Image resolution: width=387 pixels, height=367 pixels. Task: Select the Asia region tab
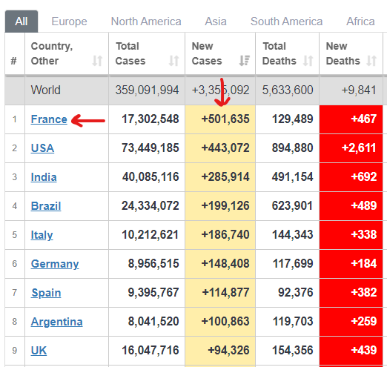[216, 22]
